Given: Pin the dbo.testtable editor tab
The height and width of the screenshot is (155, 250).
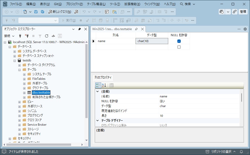Looking at the screenshot, I should [137, 29].
